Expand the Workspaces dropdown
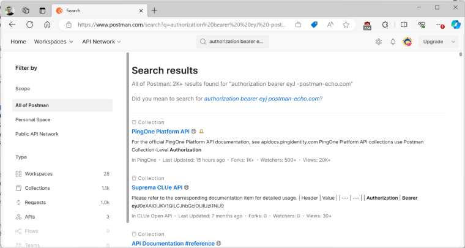The width and height of the screenshot is (465, 248). [x=53, y=42]
